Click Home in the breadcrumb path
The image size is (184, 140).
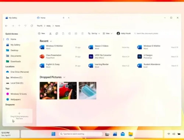tap(57, 26)
